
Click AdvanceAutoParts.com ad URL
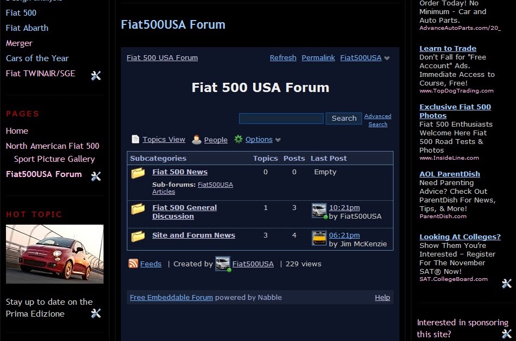tap(460, 28)
